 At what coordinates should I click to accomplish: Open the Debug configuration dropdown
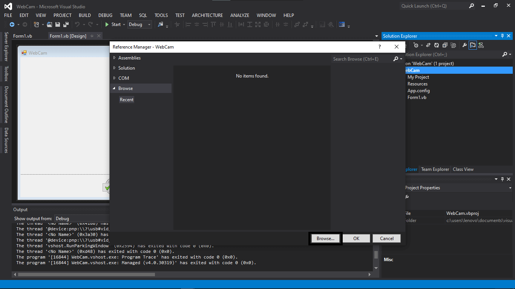149,24
